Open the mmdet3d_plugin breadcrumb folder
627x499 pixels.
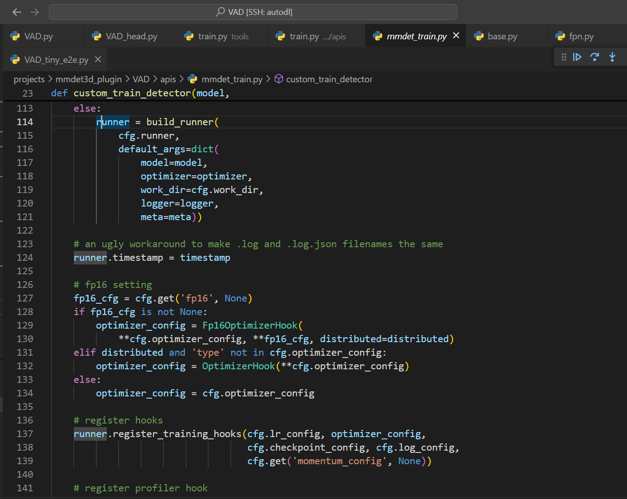point(88,79)
